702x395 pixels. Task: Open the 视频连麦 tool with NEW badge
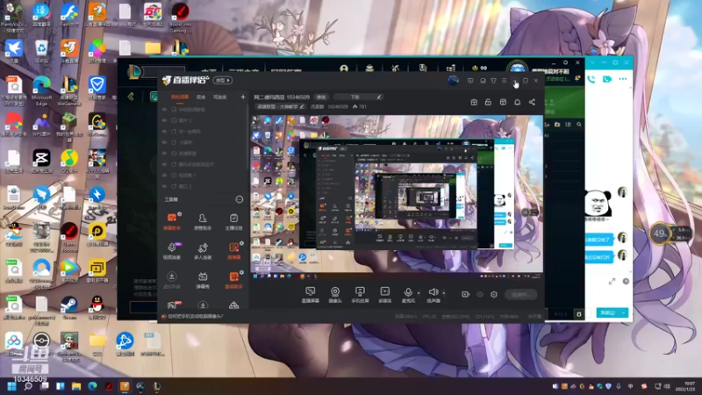(171, 251)
